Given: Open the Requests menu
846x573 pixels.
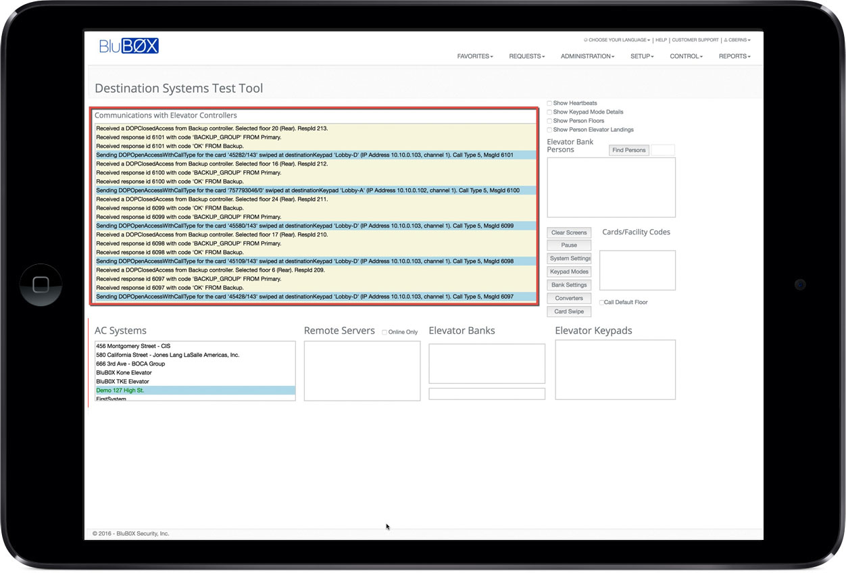Looking at the screenshot, I should pyautogui.click(x=526, y=57).
